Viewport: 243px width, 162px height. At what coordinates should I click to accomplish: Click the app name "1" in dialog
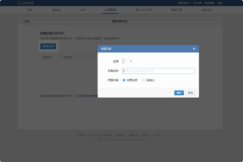(x=131, y=61)
